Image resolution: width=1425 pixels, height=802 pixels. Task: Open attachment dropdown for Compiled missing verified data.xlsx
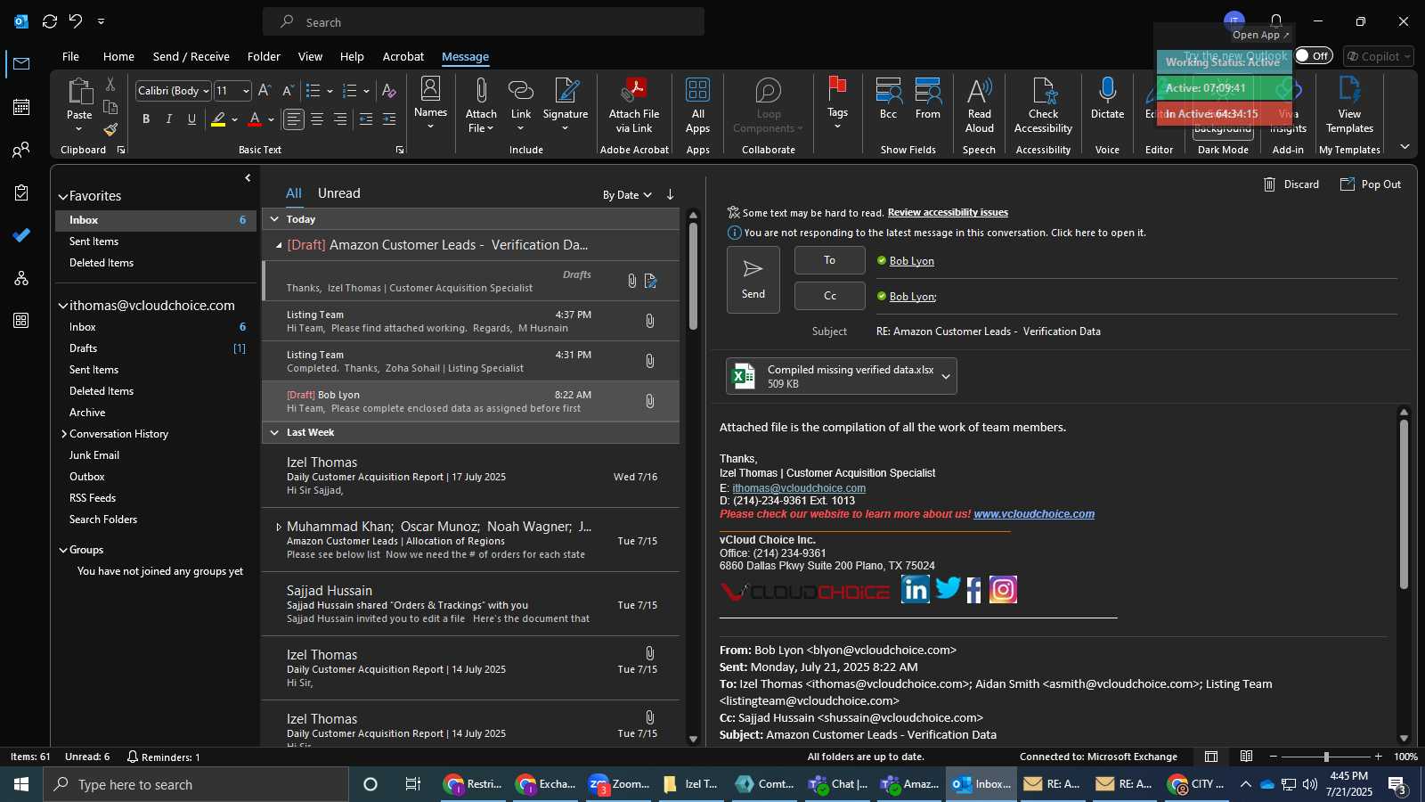click(946, 377)
